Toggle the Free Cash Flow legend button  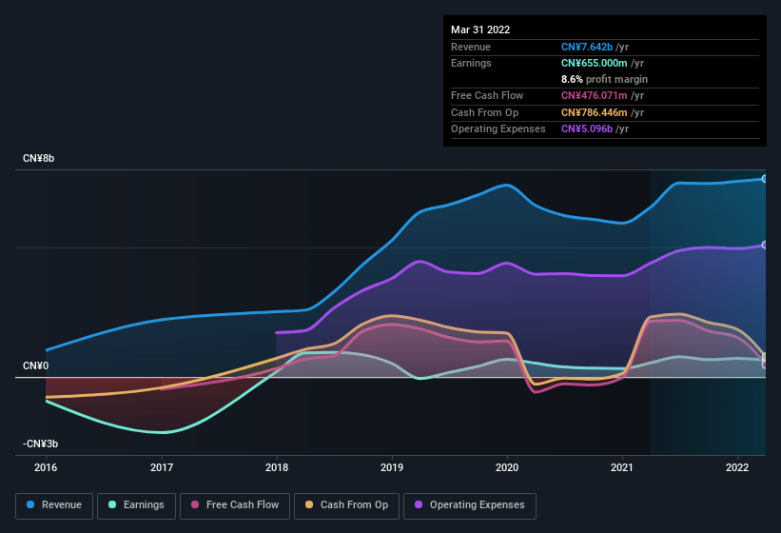pyautogui.click(x=235, y=505)
